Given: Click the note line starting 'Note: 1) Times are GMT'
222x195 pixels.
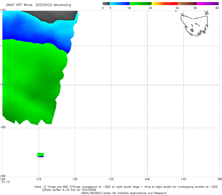Looking at the screenshot, I should click(126, 187).
